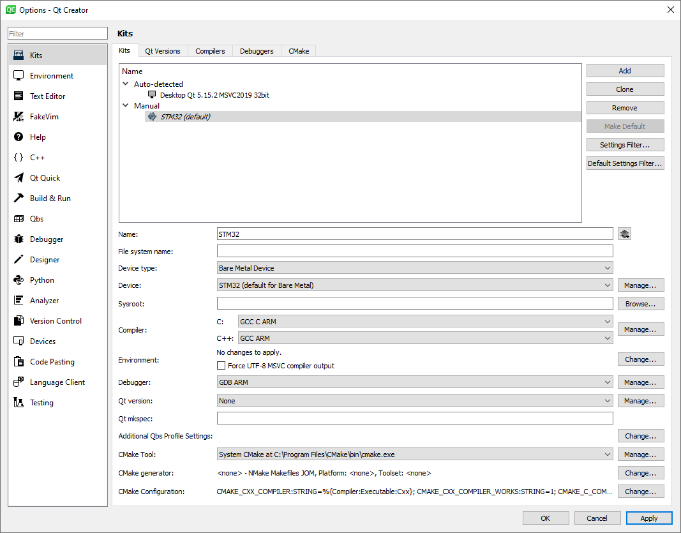681x533 pixels.
Task: Open the Device type dropdown
Action: point(415,268)
